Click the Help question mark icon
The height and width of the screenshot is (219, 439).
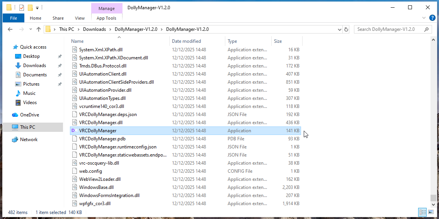(432, 18)
